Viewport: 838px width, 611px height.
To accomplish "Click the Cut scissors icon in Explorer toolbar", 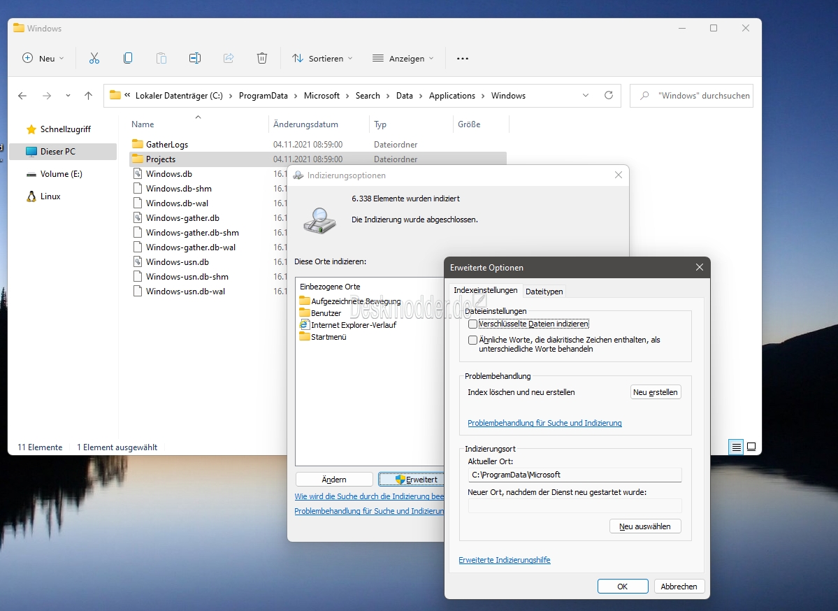I will pyautogui.click(x=94, y=58).
